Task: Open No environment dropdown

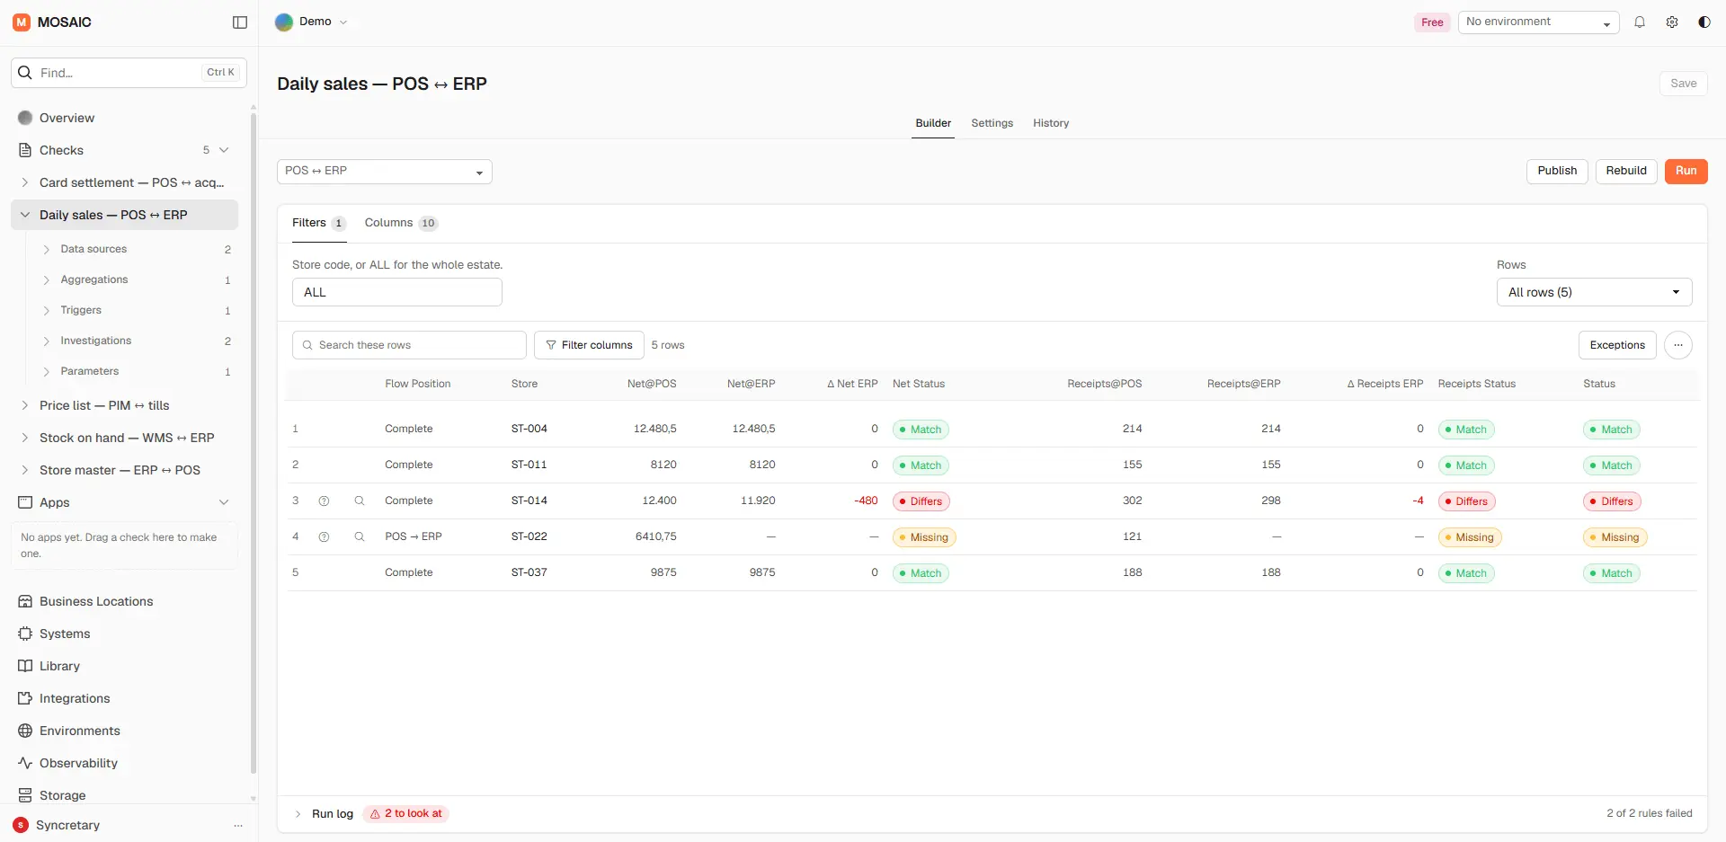Action: 1538,22
